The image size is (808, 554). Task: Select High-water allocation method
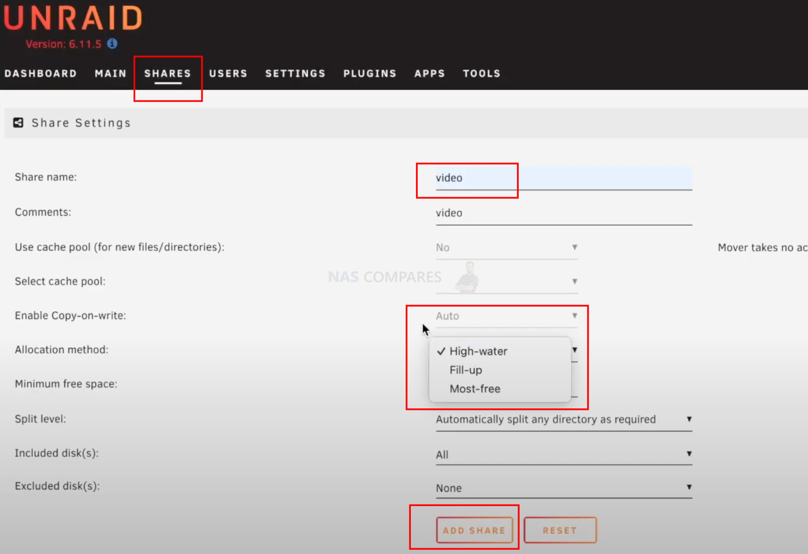tap(478, 351)
